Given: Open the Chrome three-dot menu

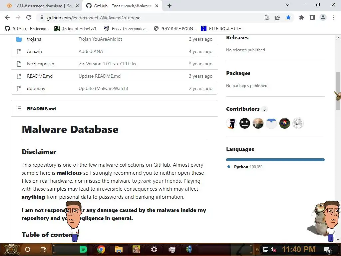Looking at the screenshot, I should (x=334, y=17).
